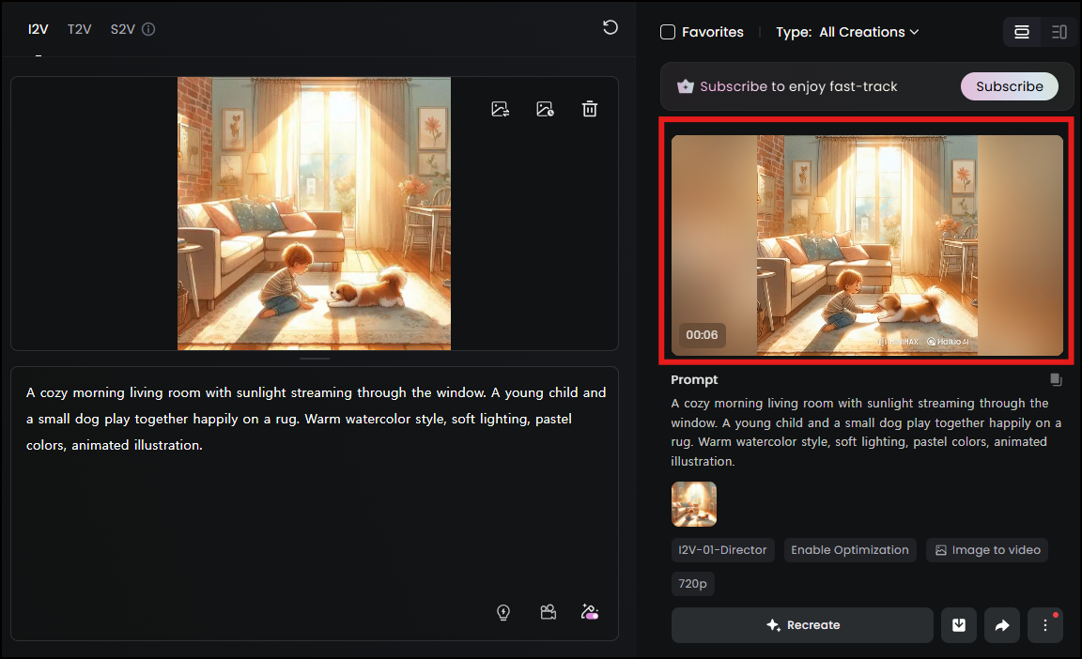Copy the prompt with the copy icon

pyautogui.click(x=1056, y=380)
